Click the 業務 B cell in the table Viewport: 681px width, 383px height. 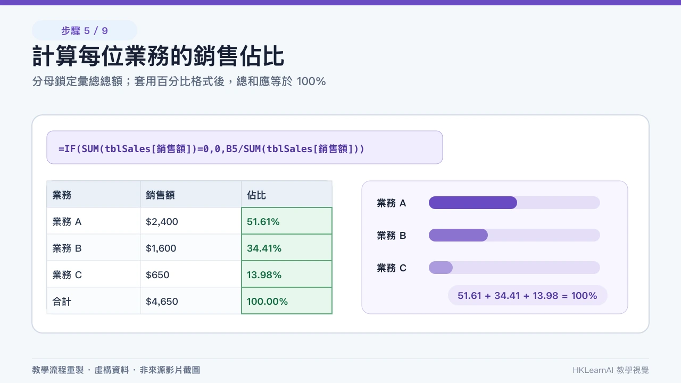click(x=94, y=247)
